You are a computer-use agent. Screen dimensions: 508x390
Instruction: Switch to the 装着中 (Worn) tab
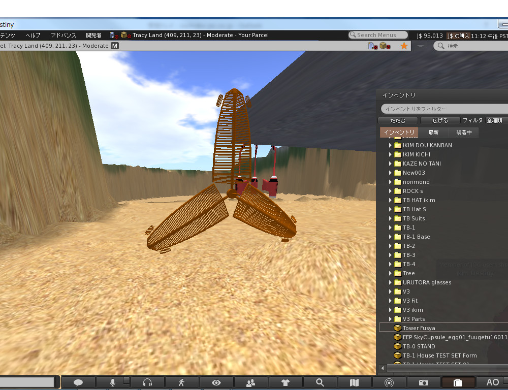click(x=464, y=132)
